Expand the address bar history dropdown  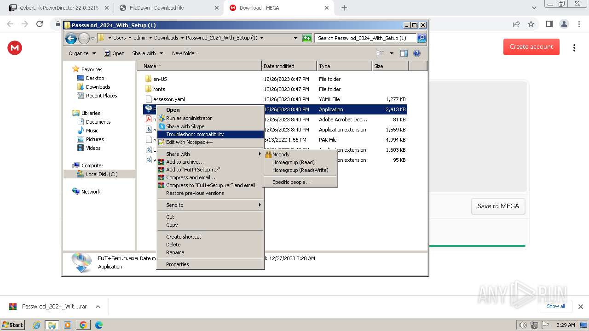click(295, 38)
